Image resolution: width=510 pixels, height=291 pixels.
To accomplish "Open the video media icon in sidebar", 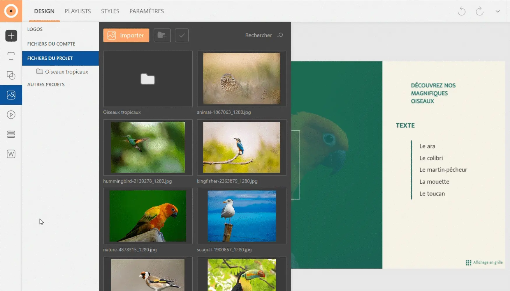I will coord(11,115).
